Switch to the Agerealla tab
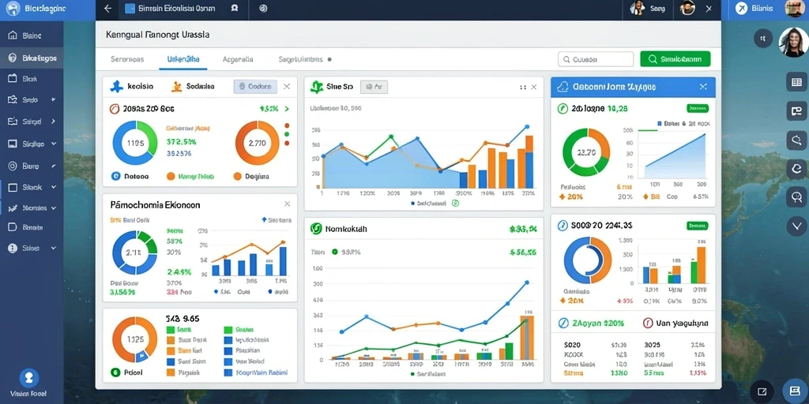 tap(237, 59)
